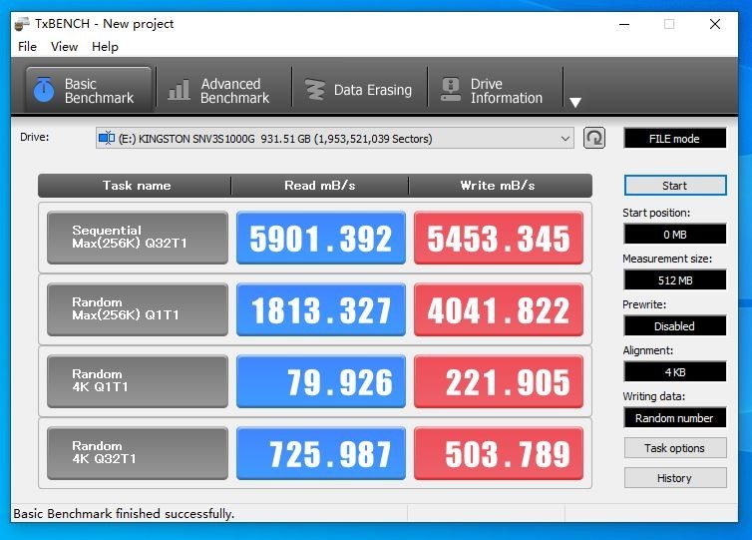752x540 pixels.
Task: Click the Sequential Max(256K) Q32T1 task button
Action: click(138, 238)
